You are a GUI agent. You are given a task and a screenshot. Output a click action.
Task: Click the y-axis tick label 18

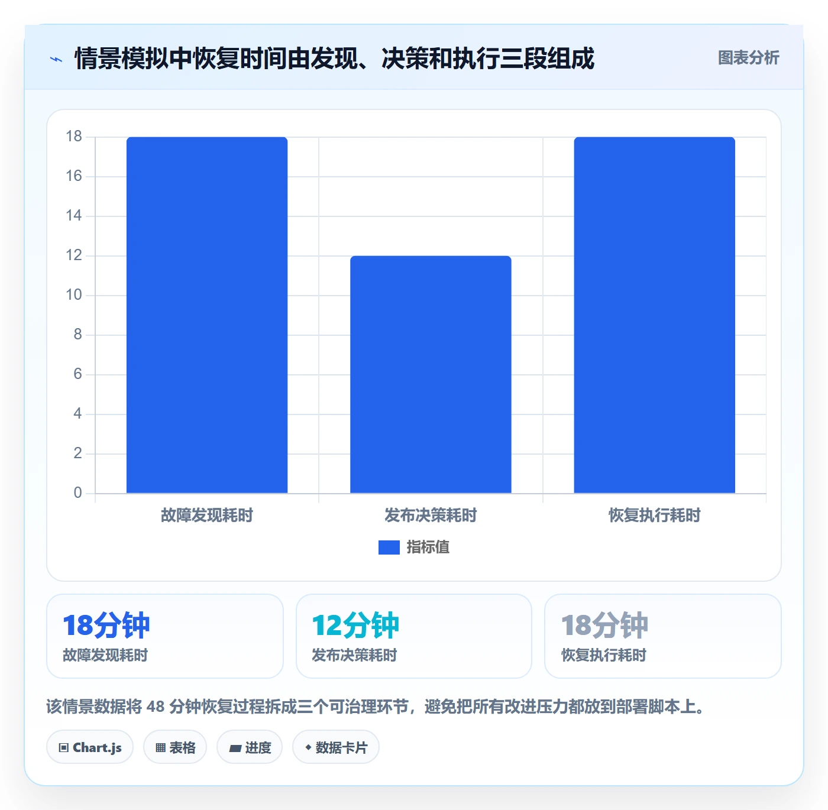(x=74, y=137)
